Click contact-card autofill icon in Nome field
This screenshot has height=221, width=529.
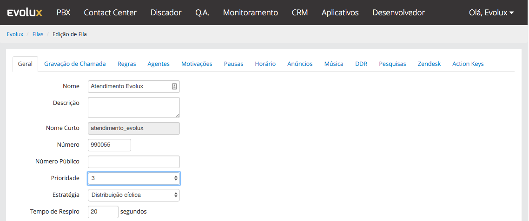[x=174, y=86]
